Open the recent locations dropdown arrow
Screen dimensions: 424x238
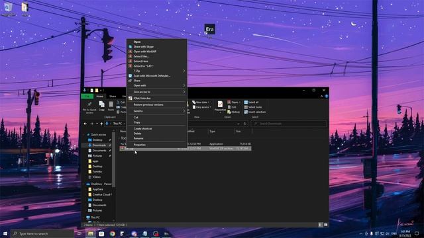click(x=97, y=124)
